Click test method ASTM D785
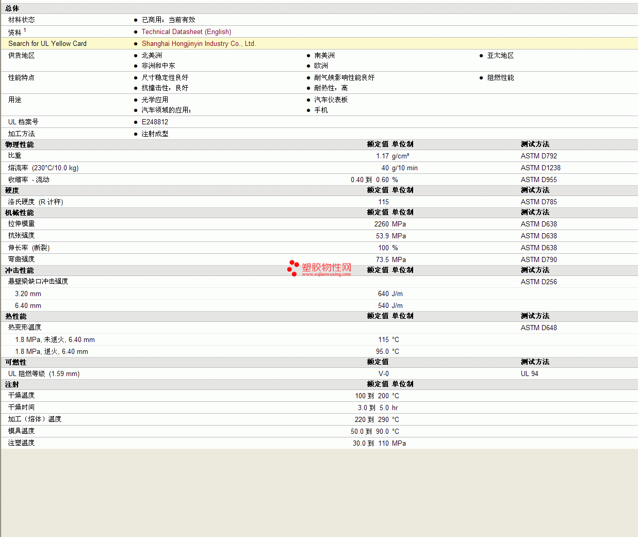This screenshot has height=537, width=638. (x=538, y=202)
